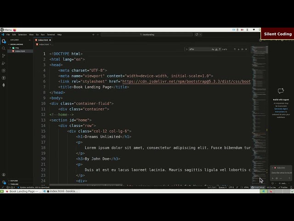
Task: Open the Go menu
Action: coord(37,35)
